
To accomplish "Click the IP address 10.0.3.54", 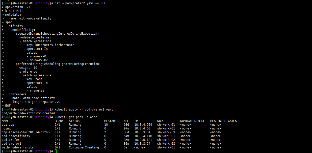I will pos(142,144).
